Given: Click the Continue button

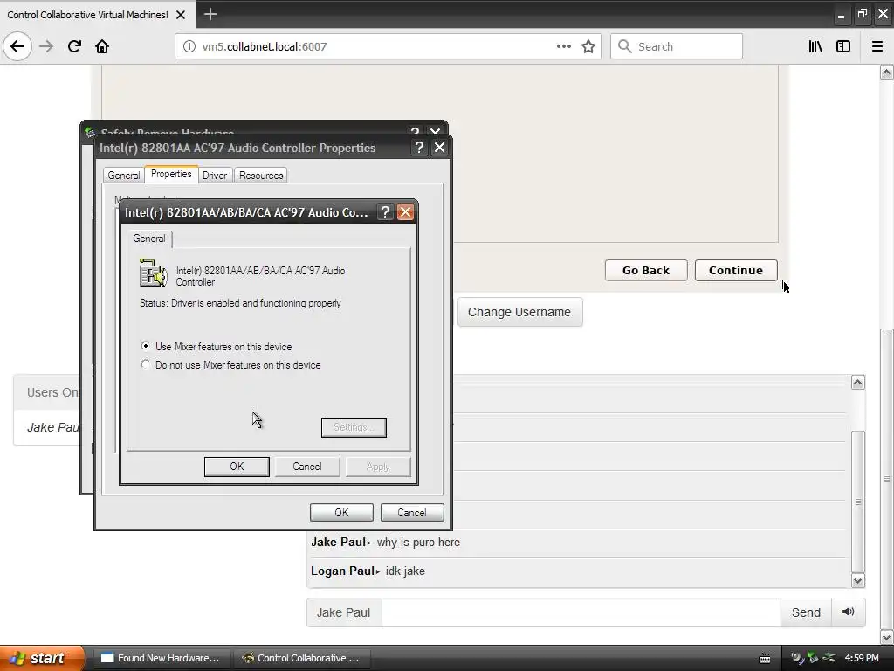Looking at the screenshot, I should (735, 271).
